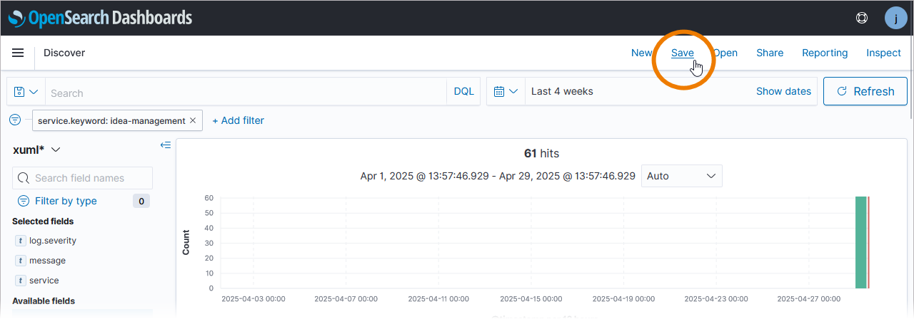
Task: Click the Add filter link
Action: tap(238, 120)
